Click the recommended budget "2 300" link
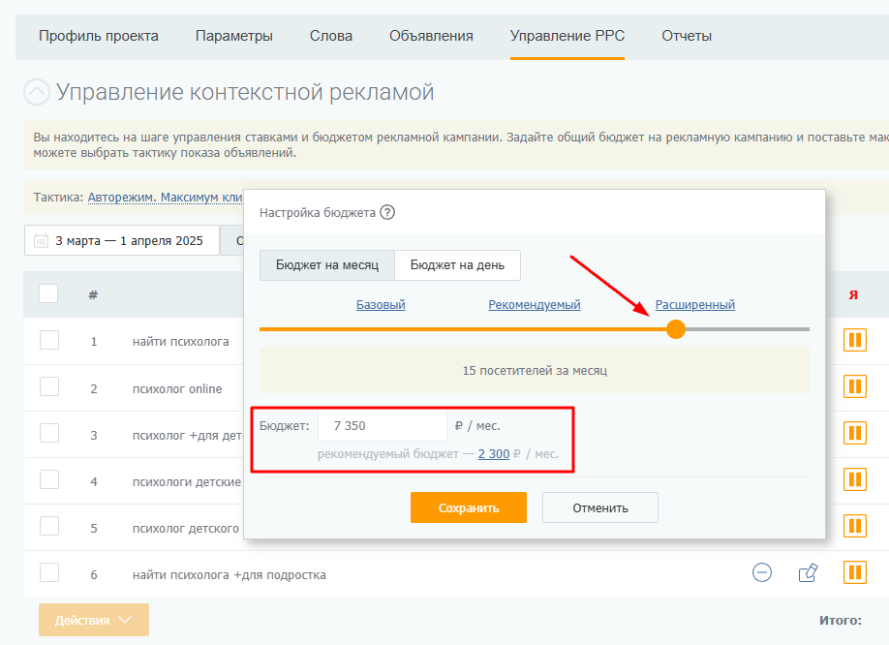 pyautogui.click(x=494, y=454)
